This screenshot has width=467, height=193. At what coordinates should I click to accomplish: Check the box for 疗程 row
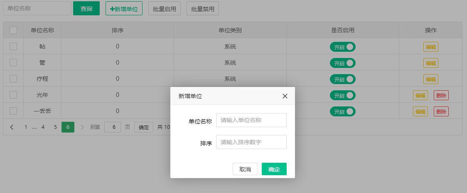13,79
